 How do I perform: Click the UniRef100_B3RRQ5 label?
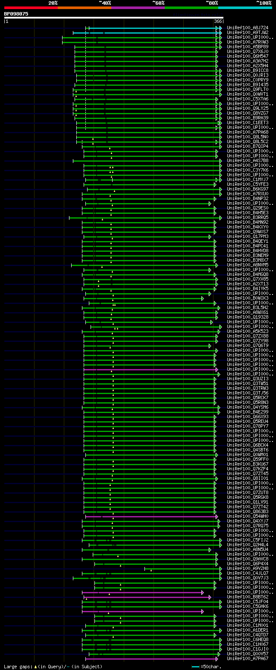tap(248, 218)
